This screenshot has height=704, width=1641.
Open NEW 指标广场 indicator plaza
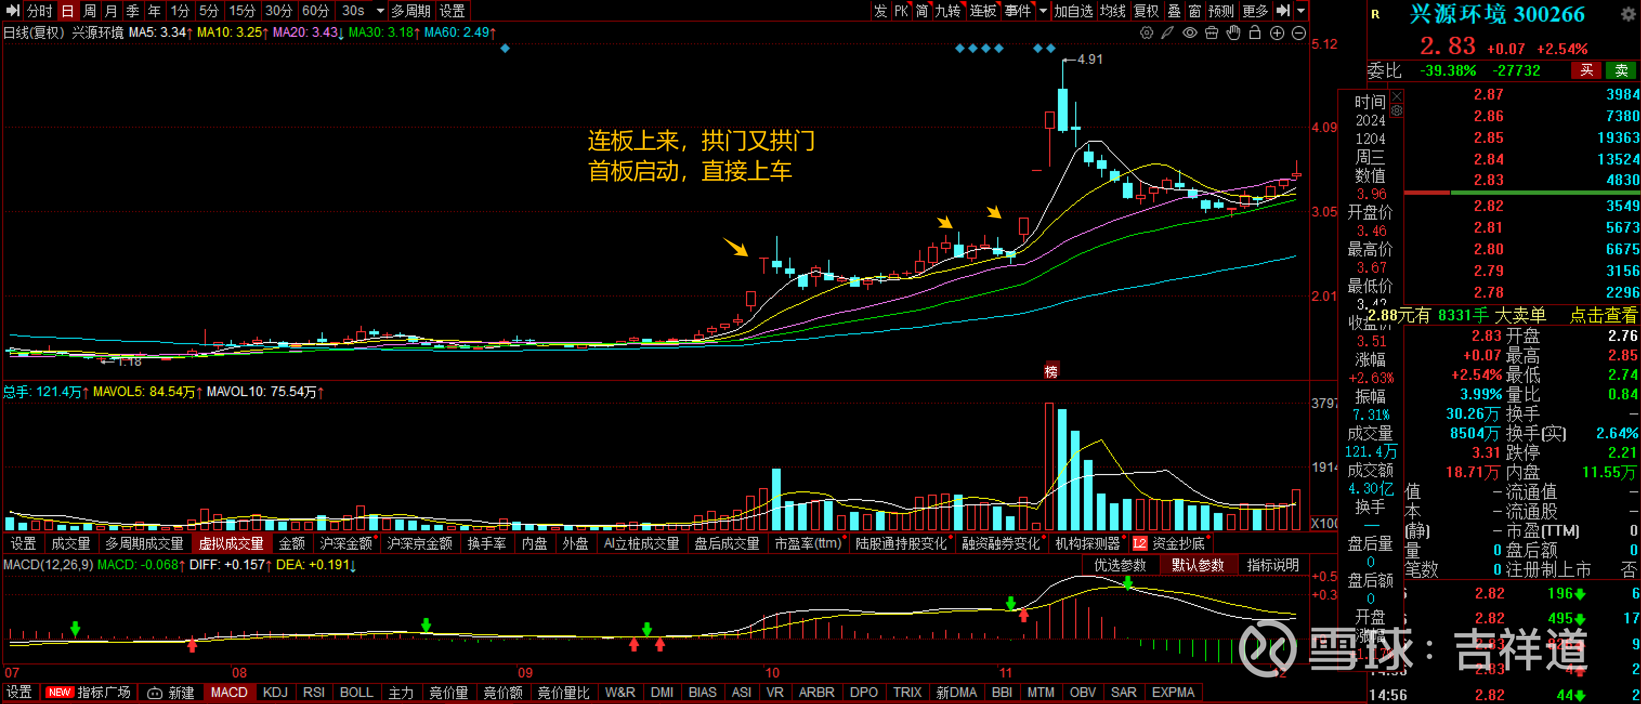[x=88, y=693]
